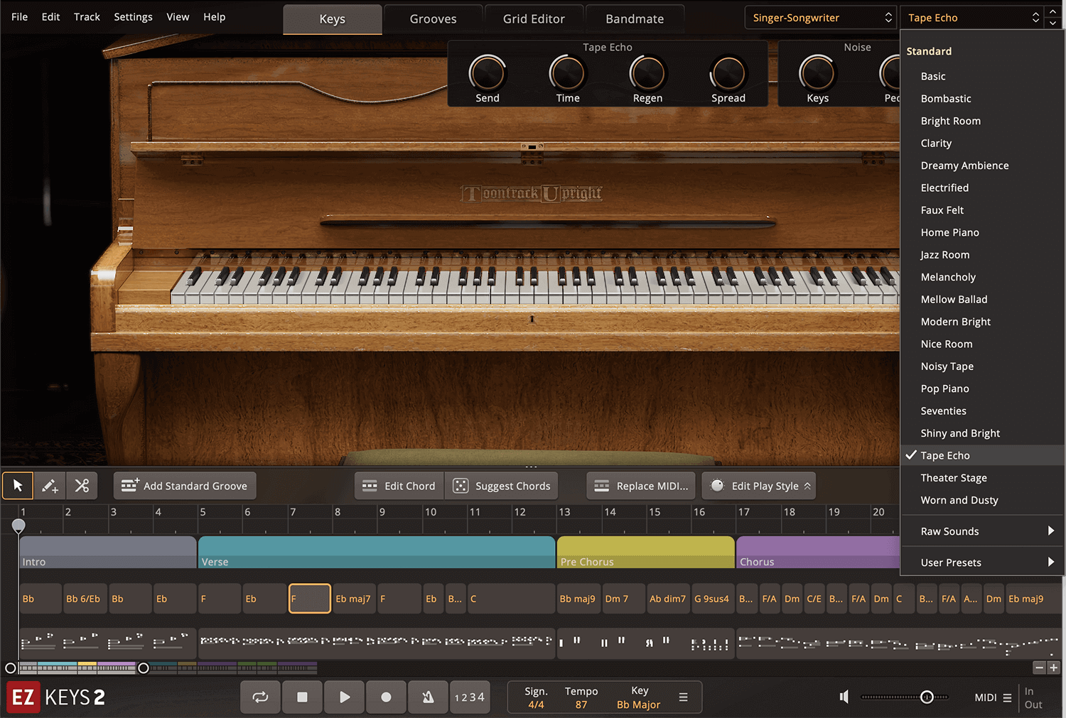
Task: Adjust the Tape Echo Time knob
Action: click(567, 72)
